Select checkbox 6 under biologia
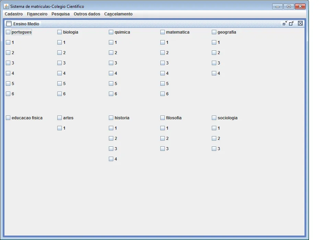The image size is (322, 240). [x=59, y=94]
